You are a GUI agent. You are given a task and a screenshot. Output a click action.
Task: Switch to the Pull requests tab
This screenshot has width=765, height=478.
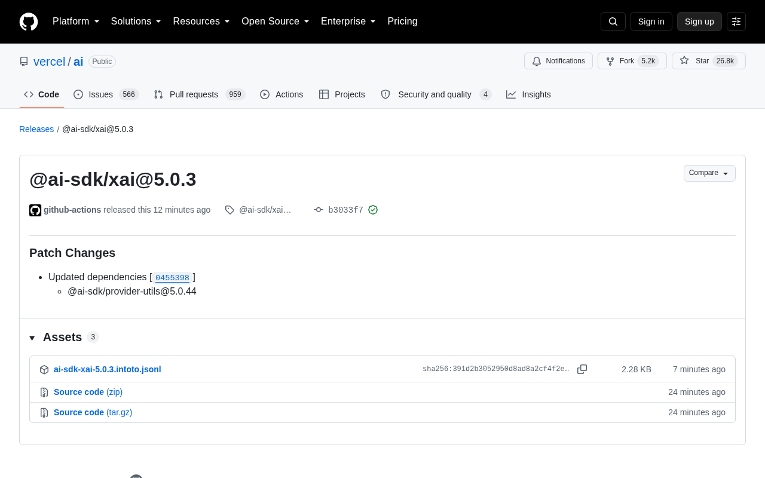(200, 94)
